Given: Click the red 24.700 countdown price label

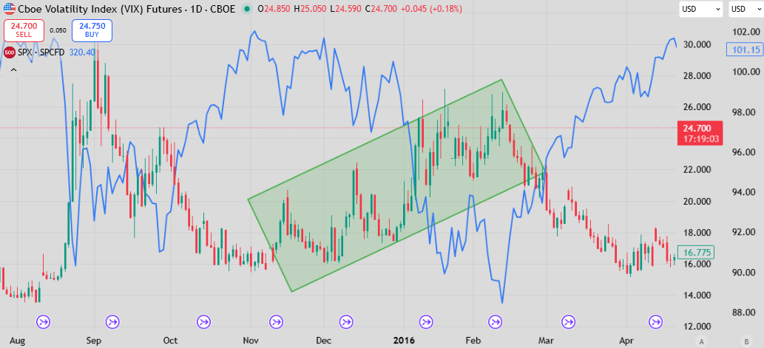Looking at the screenshot, I should point(702,133).
